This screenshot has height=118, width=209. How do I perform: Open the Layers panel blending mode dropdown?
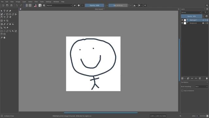[x=191, y=12]
